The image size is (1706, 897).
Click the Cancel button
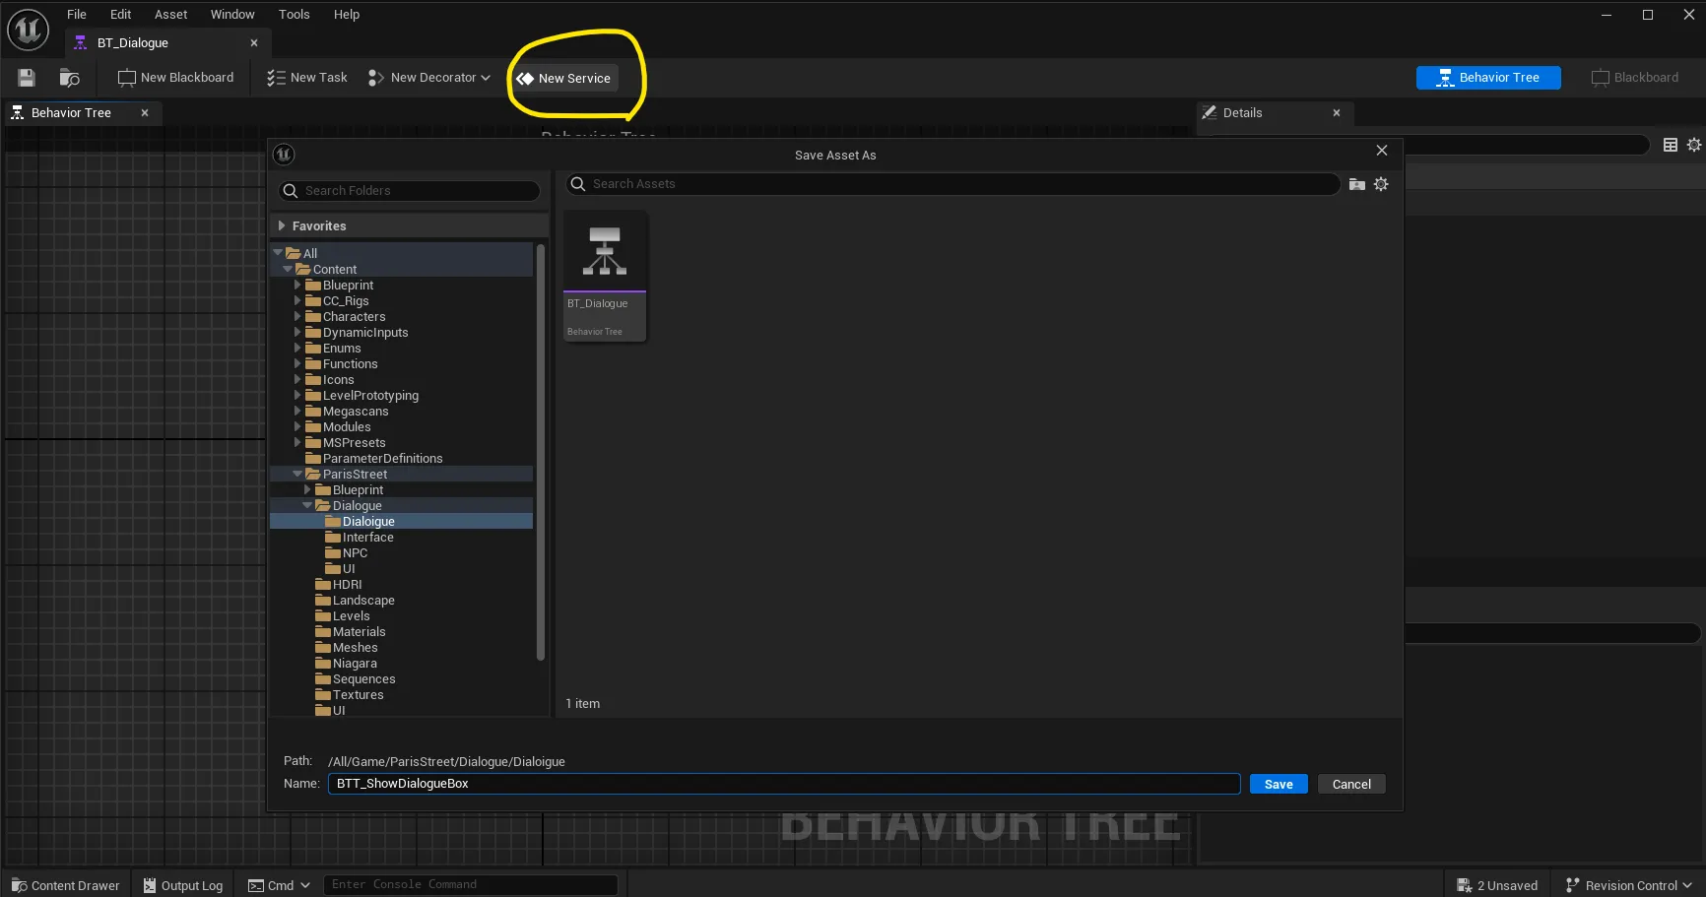point(1351,784)
